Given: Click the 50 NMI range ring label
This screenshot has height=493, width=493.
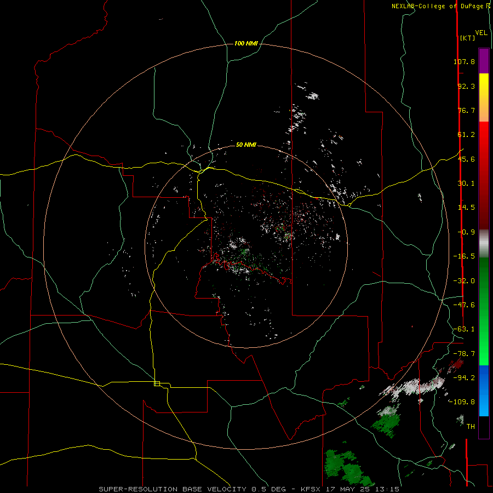Looking at the screenshot, I should coord(246,145).
